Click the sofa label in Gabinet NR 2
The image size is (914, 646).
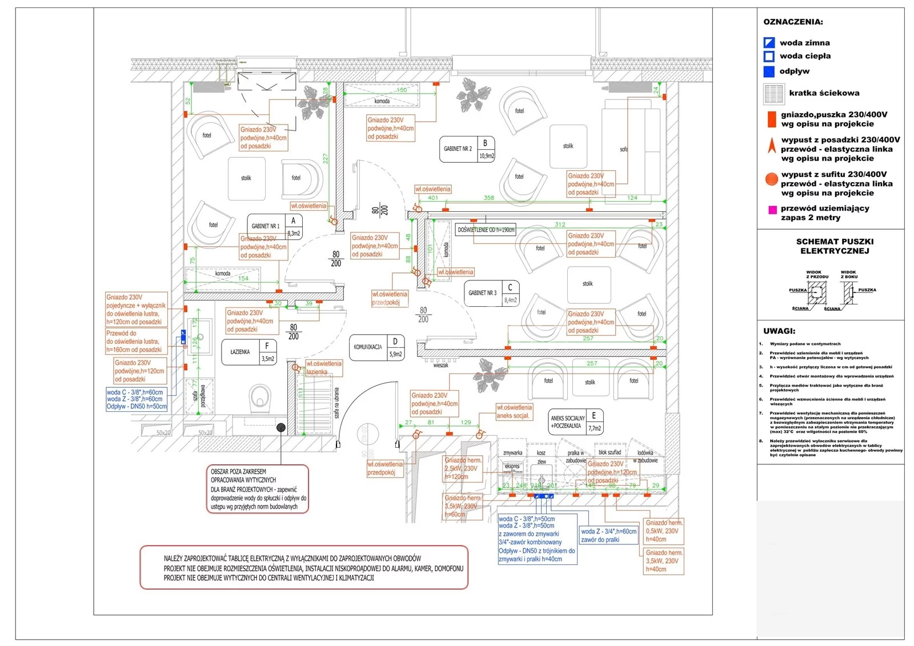(624, 149)
